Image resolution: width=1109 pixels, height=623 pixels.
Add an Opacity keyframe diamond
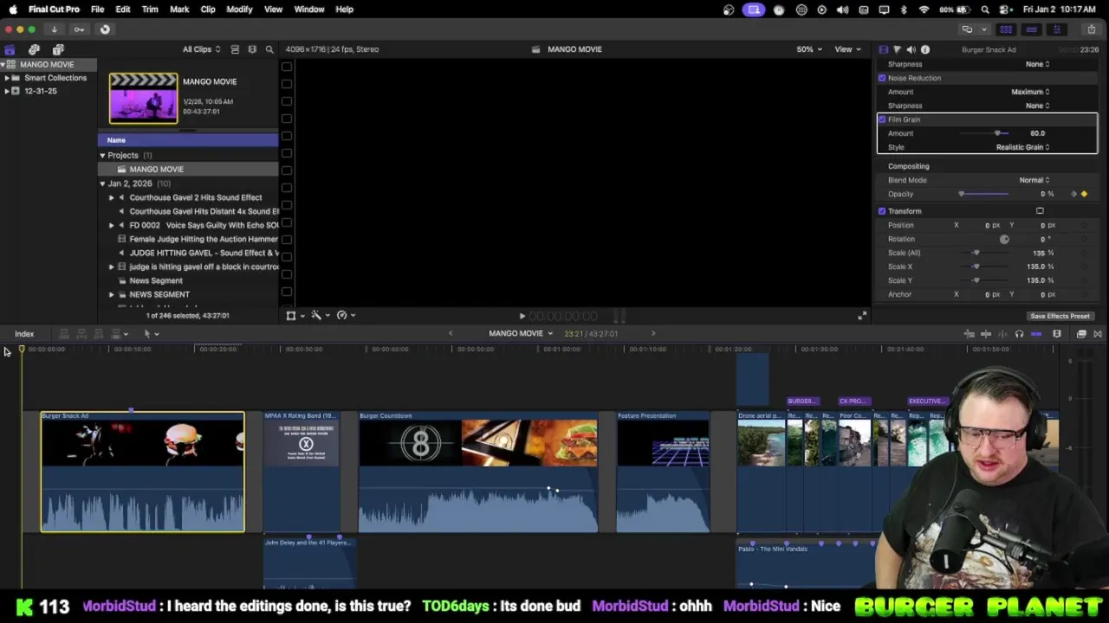(1084, 194)
